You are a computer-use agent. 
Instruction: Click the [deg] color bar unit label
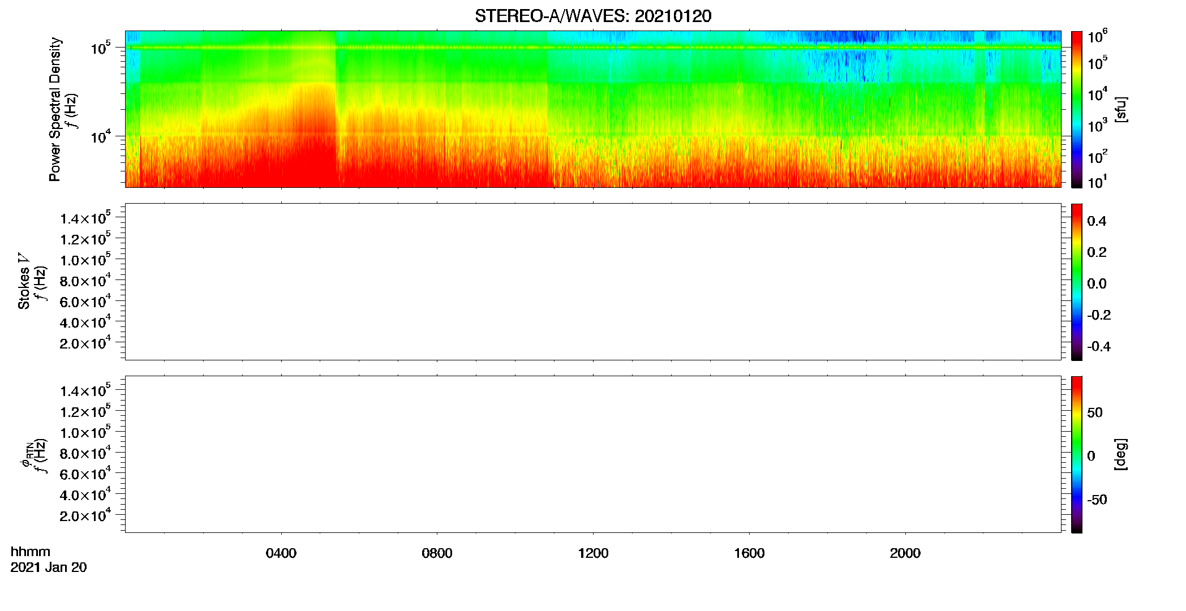(1121, 454)
